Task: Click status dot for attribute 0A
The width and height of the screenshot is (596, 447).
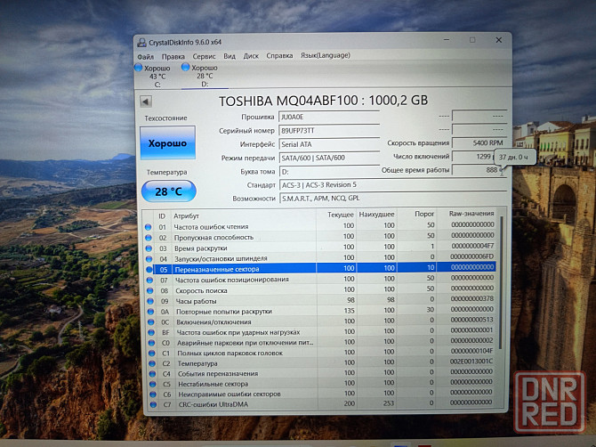Action: [x=151, y=312]
